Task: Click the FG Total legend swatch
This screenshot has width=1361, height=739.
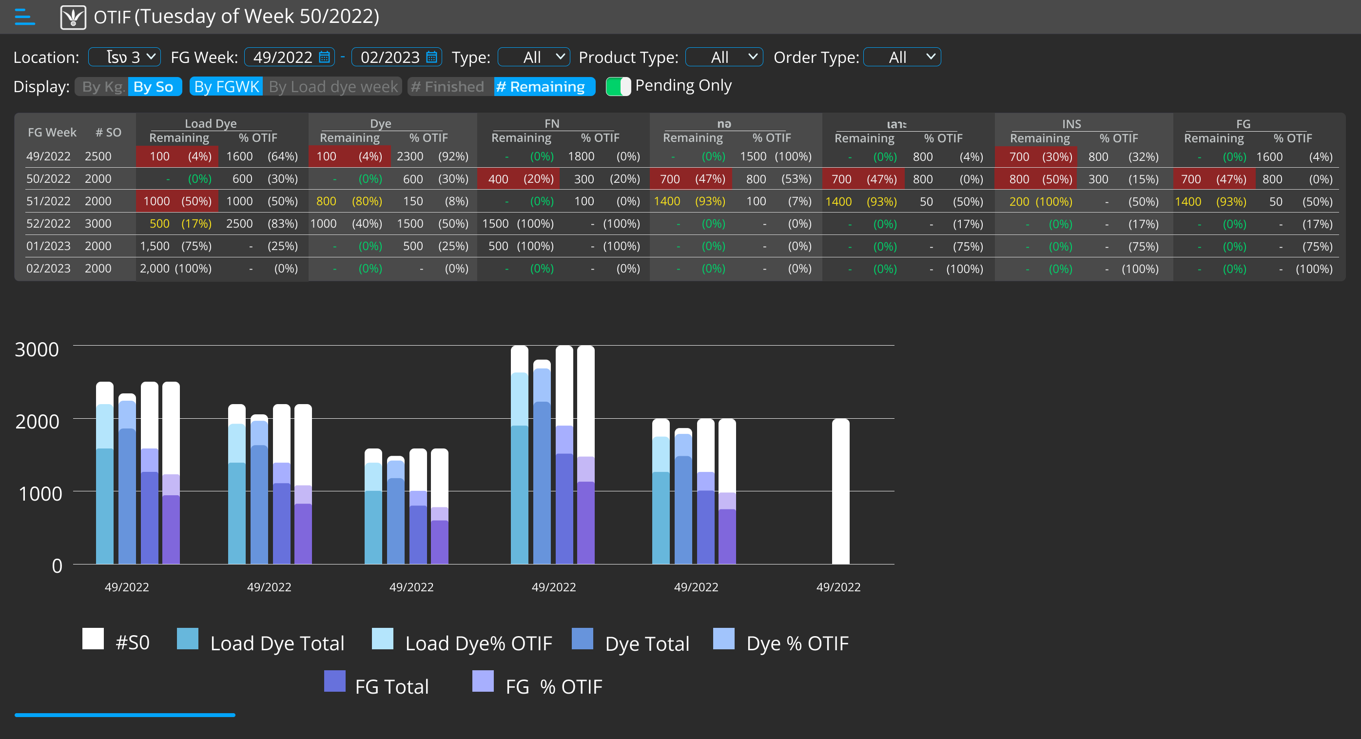Action: [334, 681]
